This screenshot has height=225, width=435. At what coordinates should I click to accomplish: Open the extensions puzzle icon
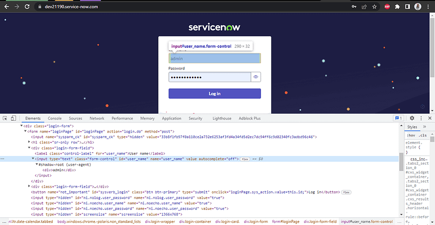pos(397,7)
